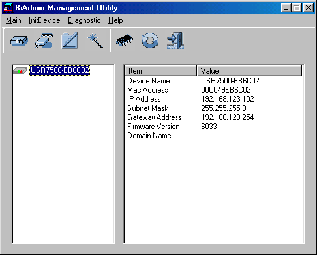Click the subnet value 255.255.255.0

[224, 108]
